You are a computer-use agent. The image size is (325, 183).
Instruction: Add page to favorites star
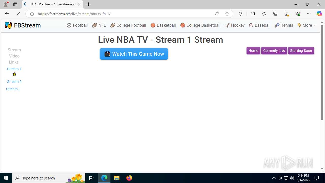coord(227,14)
